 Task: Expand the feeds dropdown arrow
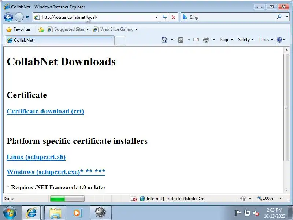click(189, 40)
